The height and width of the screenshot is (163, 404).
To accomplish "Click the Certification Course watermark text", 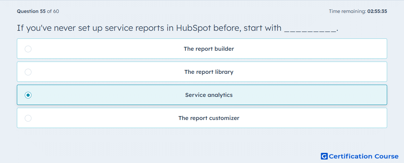I will coord(364,156).
